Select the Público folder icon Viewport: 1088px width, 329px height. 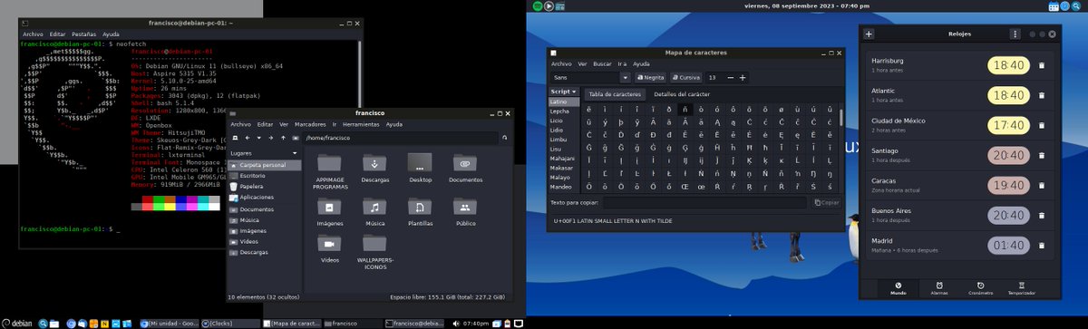pyautogui.click(x=465, y=207)
